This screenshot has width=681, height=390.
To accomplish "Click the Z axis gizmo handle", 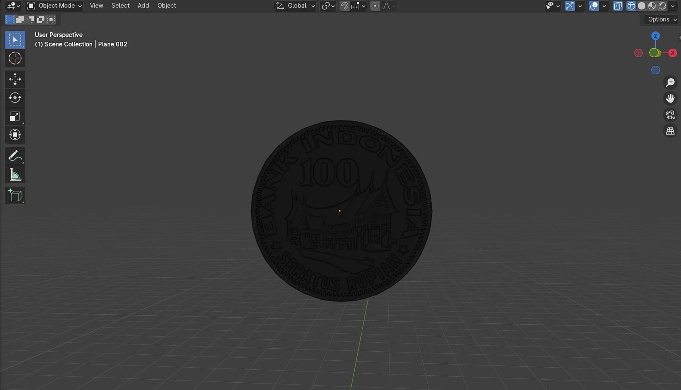I will coord(656,36).
